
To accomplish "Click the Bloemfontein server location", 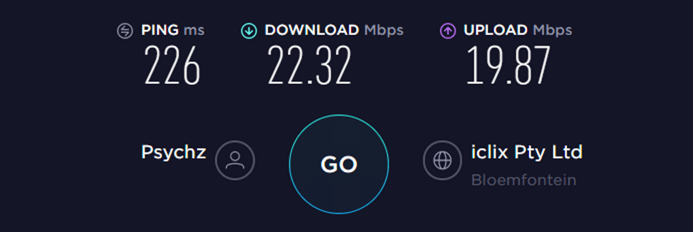I will point(523,180).
